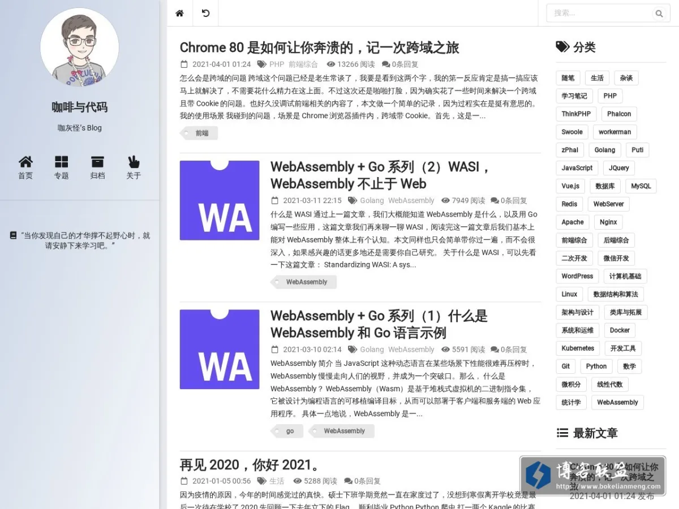Click the go tag under 系列（1）article
The height and width of the screenshot is (509, 679).
287,431
